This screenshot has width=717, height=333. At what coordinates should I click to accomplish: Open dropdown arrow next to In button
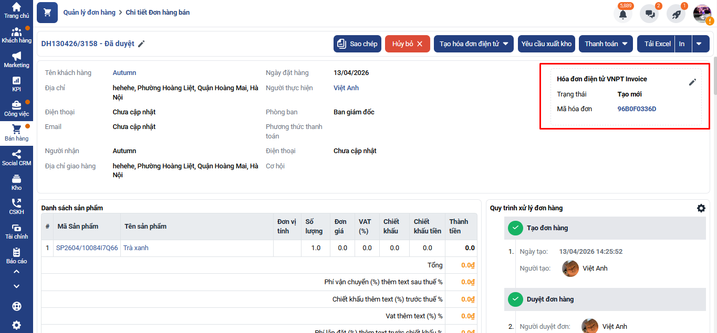point(699,44)
